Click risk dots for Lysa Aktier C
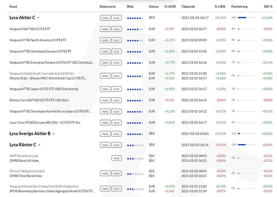The image size is (277, 197). point(135,18)
